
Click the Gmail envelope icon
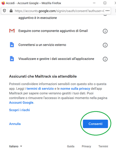pos(12,31)
